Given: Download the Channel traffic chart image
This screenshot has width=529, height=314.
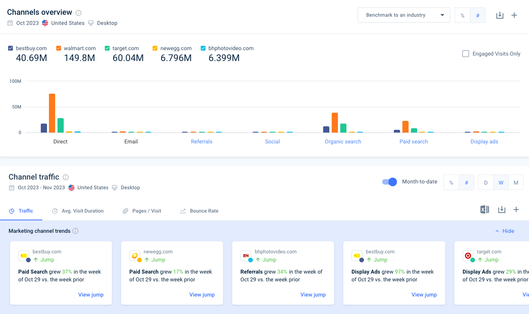Looking at the screenshot, I should [502, 209].
